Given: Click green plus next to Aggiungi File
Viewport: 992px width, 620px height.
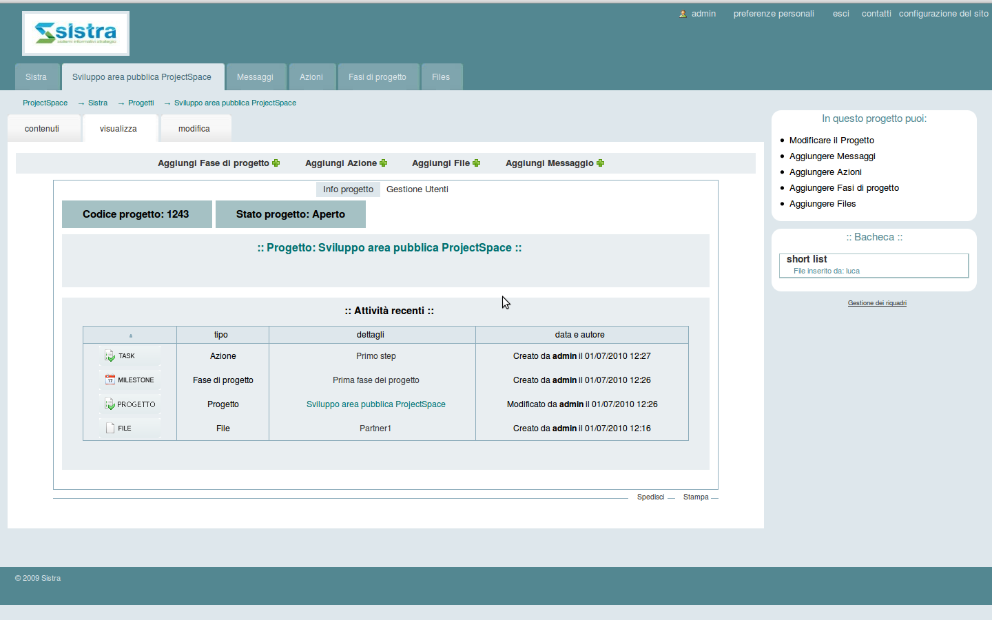Looking at the screenshot, I should [x=477, y=163].
